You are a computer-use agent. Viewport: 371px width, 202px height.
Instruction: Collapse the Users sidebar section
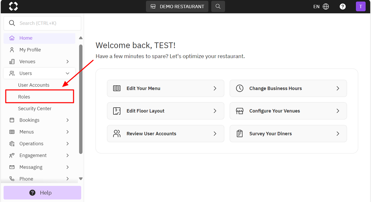tap(67, 73)
